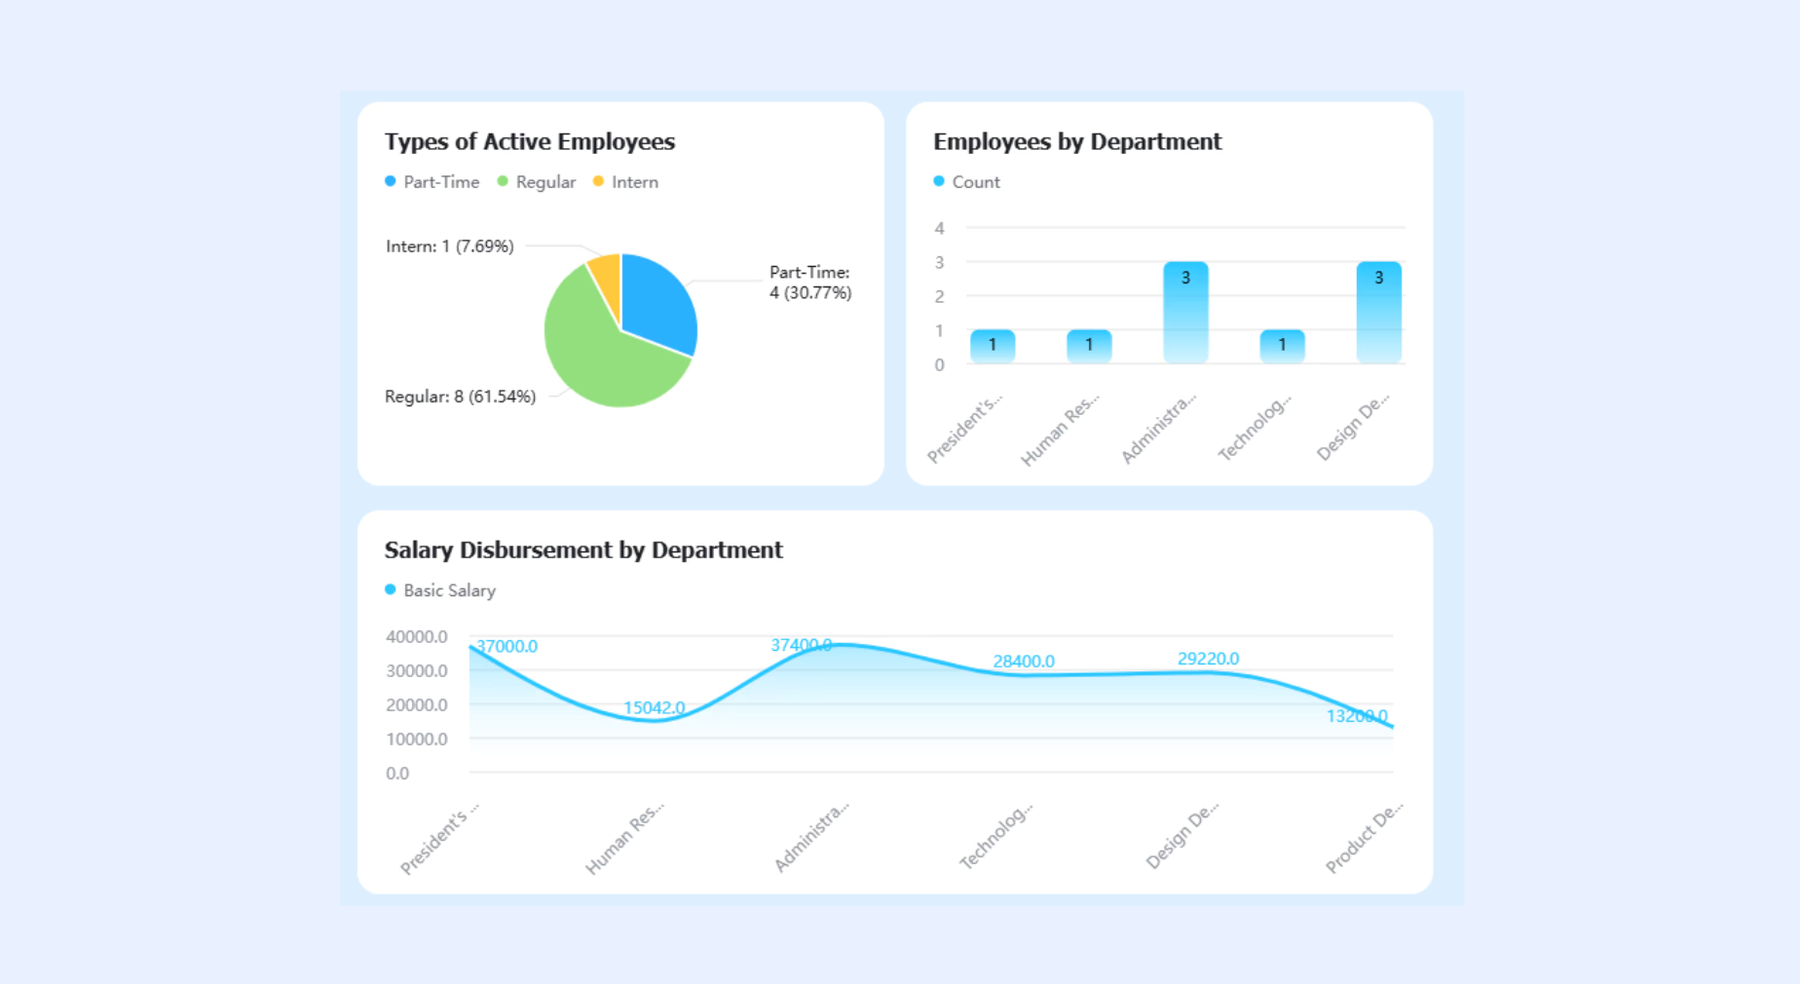This screenshot has height=984, width=1800.
Task: Click Product De axis label in Salary Disbursement chart
Action: (1365, 838)
